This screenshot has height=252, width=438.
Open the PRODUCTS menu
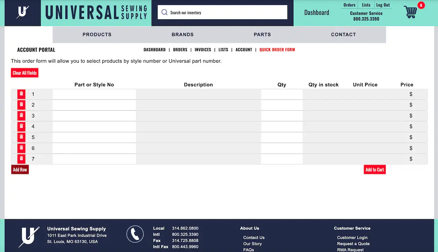(x=97, y=35)
